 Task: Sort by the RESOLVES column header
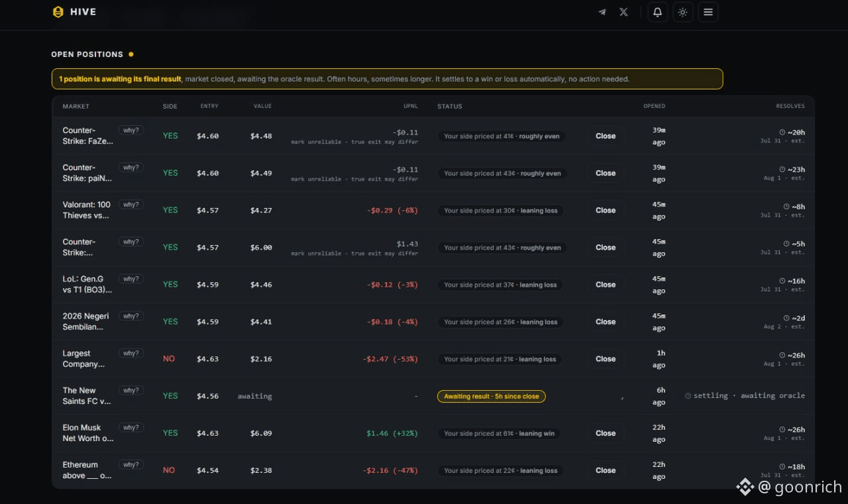[790, 106]
